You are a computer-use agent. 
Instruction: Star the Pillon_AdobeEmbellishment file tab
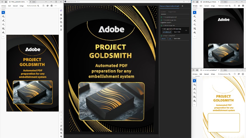[x=10, y=2]
